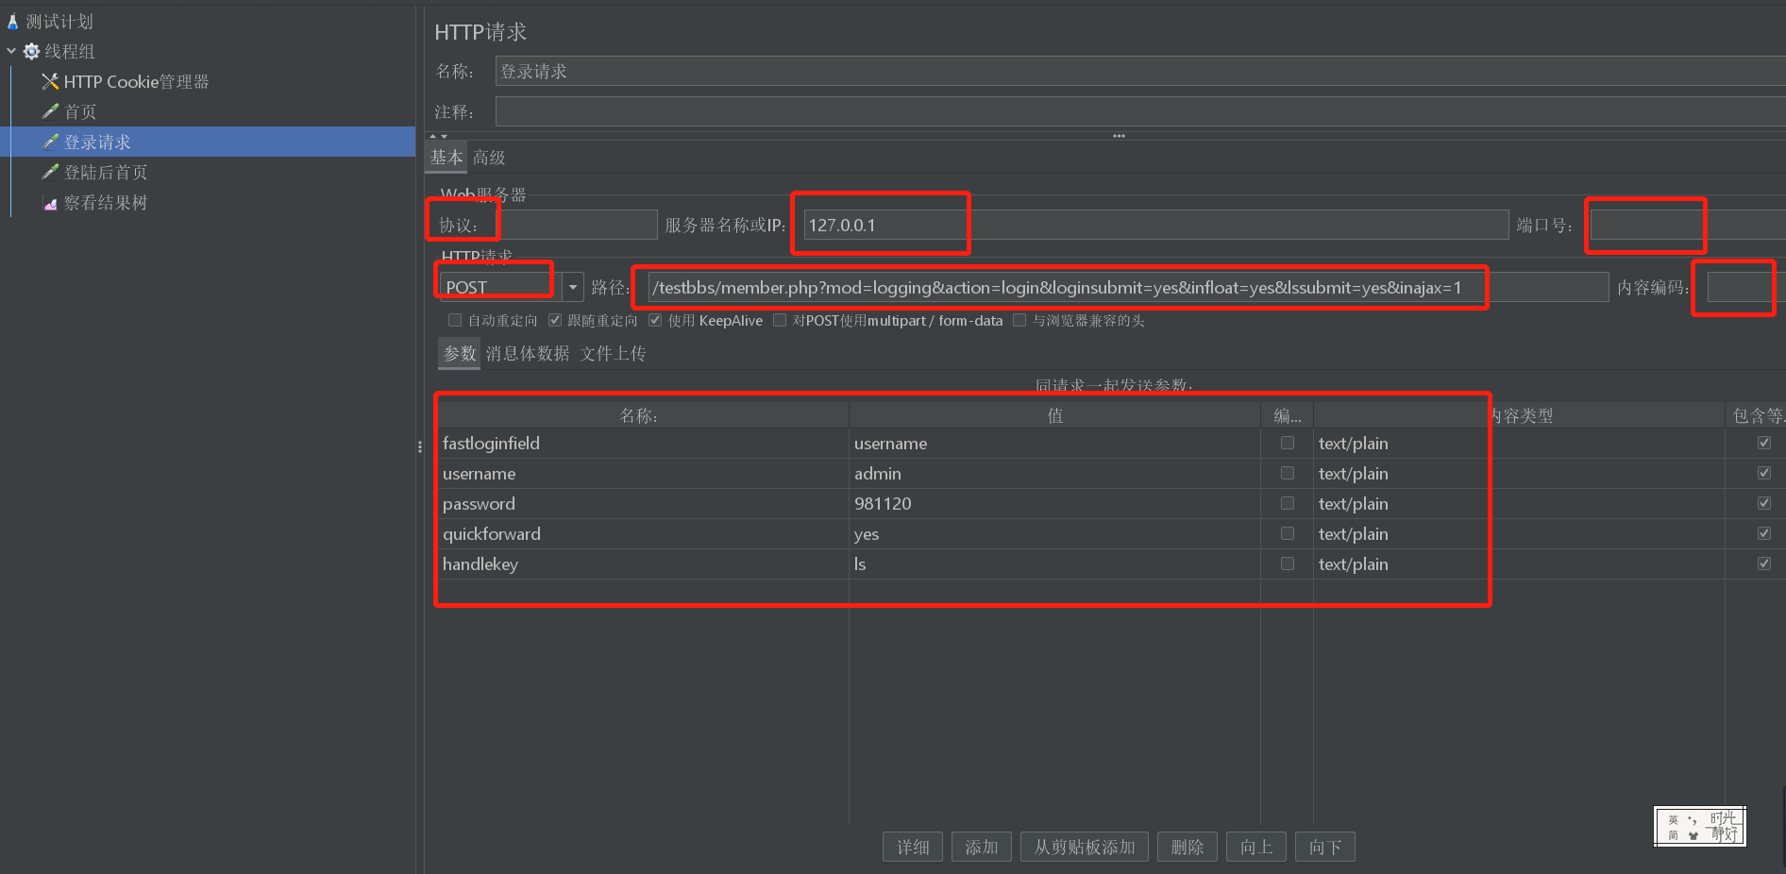Toggle encode checkbox for quickforward row
Viewport: 1786px width, 874px height.
[x=1288, y=533]
